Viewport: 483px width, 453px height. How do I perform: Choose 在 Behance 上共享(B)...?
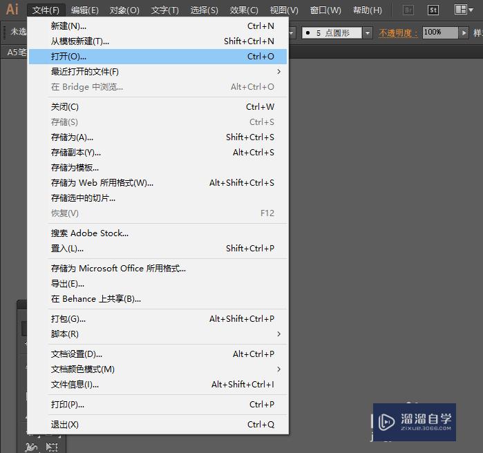coord(158,299)
